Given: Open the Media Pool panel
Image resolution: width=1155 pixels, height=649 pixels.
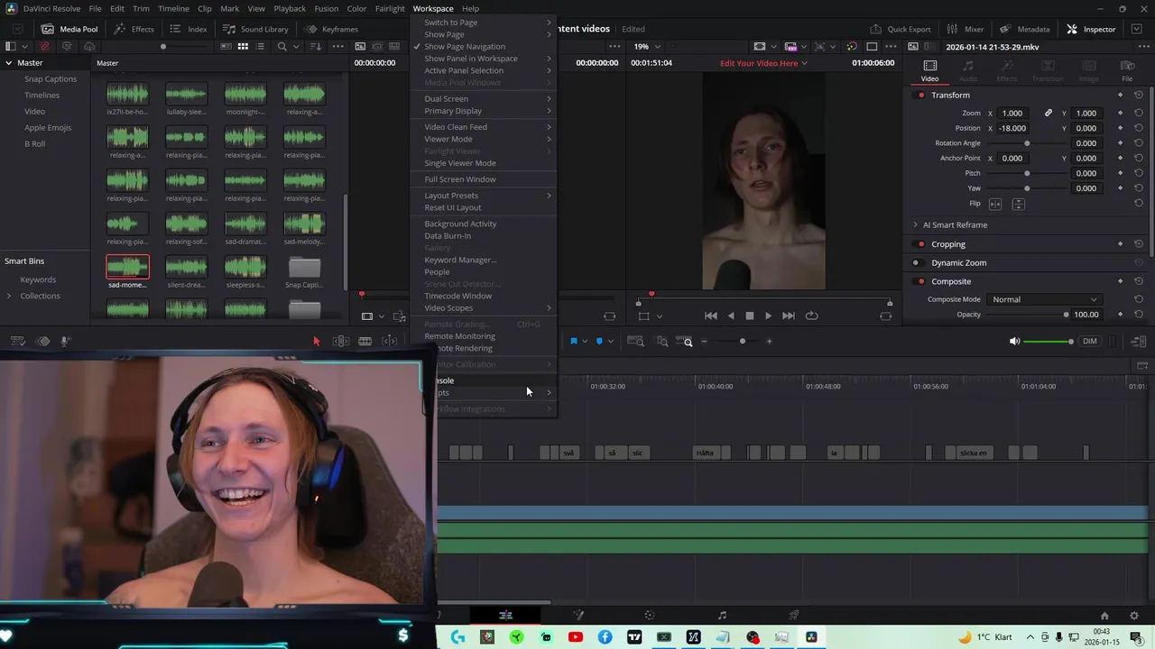Looking at the screenshot, I should tap(69, 29).
